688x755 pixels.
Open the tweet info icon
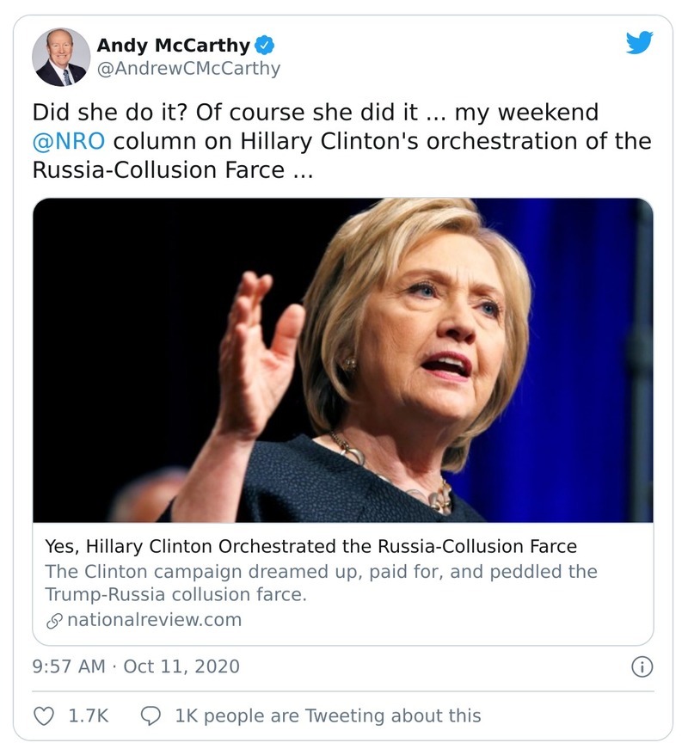(642, 666)
